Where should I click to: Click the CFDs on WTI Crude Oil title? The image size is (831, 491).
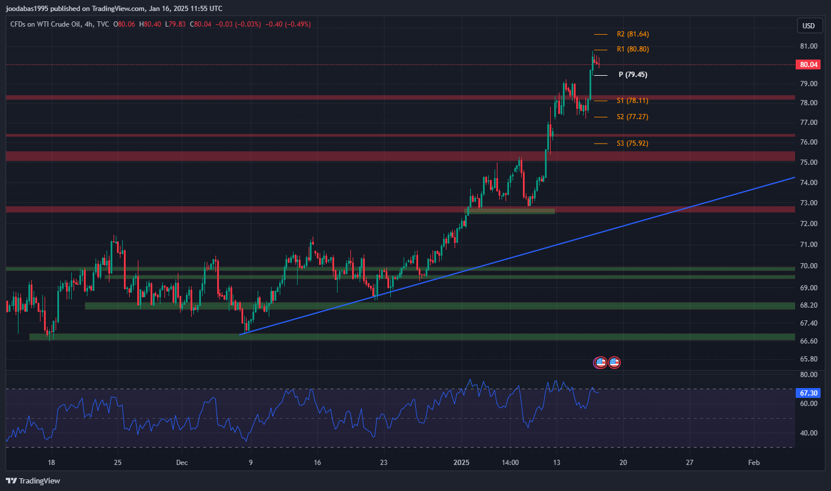(x=59, y=24)
